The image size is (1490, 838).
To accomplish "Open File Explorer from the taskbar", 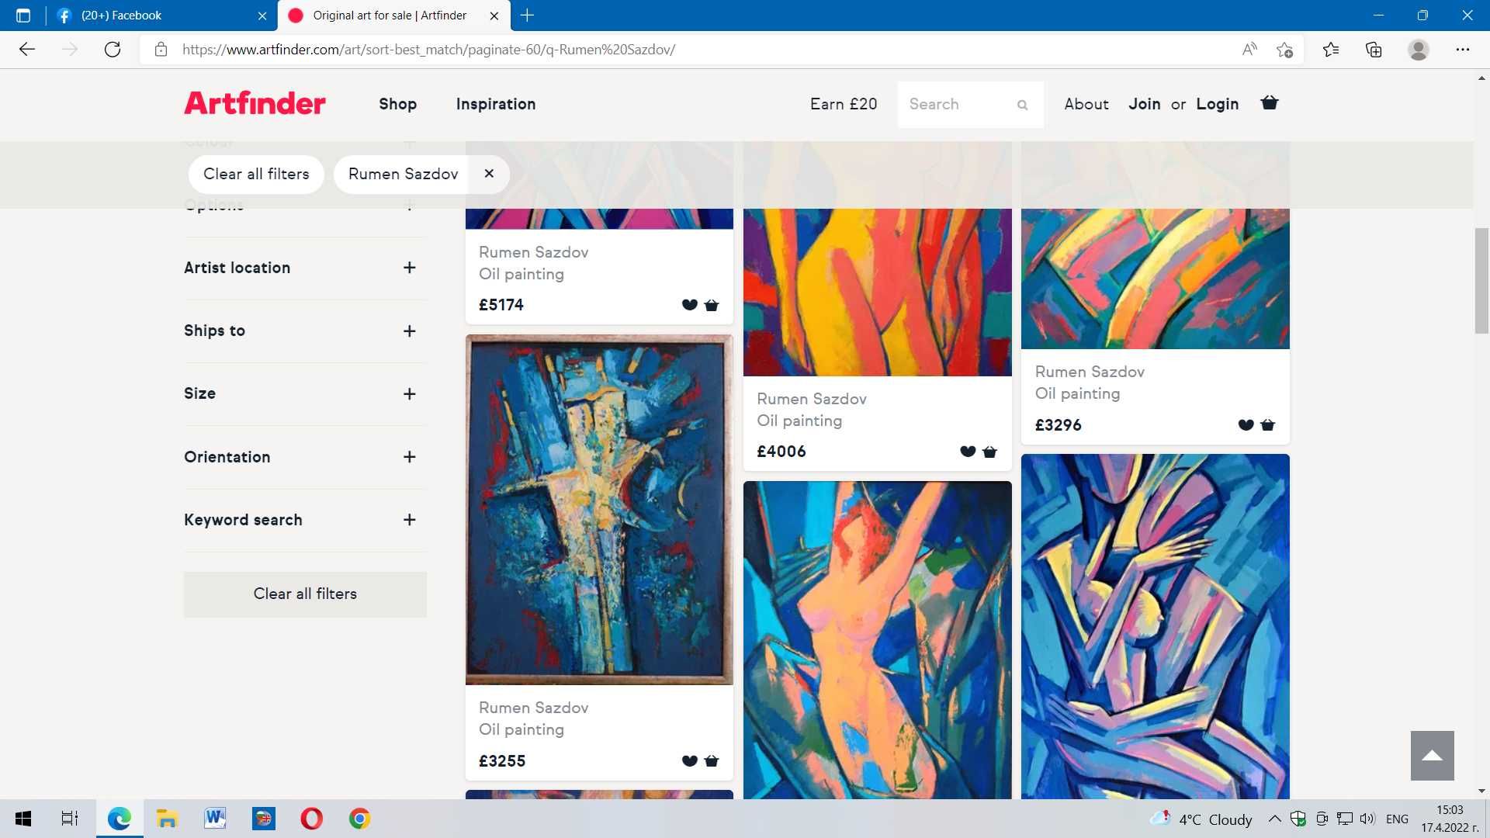I will click(167, 819).
